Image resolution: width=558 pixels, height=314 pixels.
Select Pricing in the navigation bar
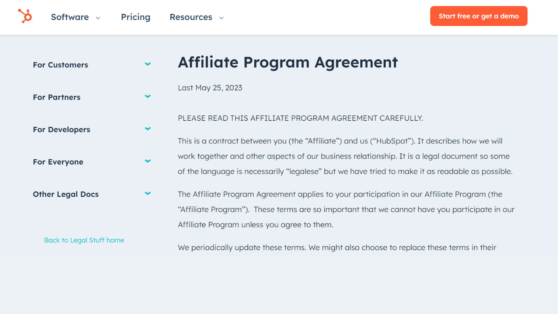click(x=135, y=17)
